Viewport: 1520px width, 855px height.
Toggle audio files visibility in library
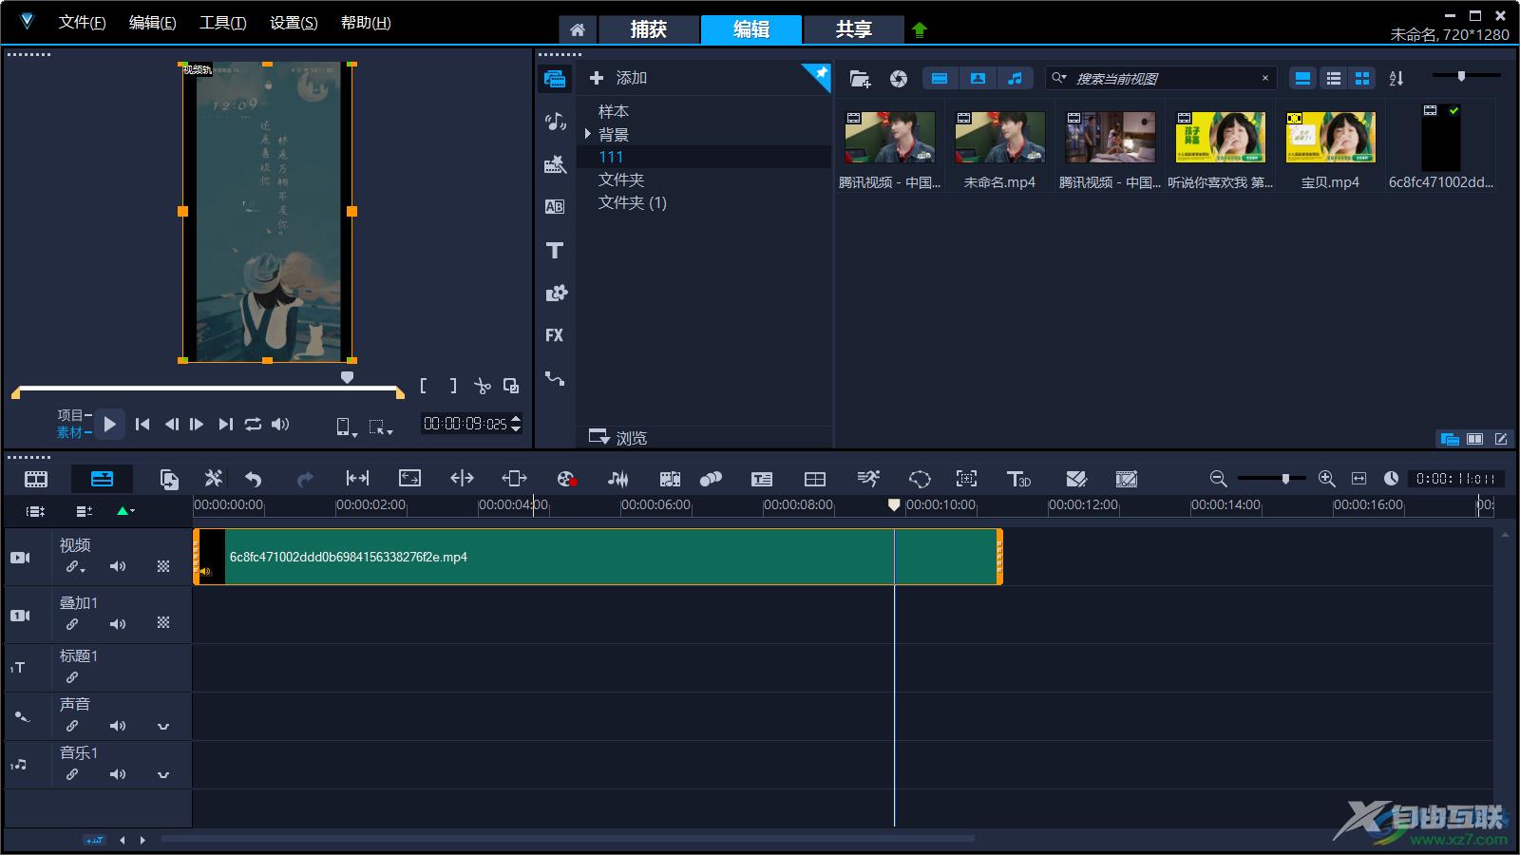tap(1015, 79)
